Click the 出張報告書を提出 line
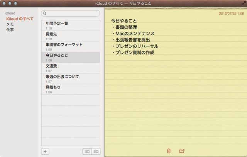This screenshot has height=157, width=247. [131, 40]
